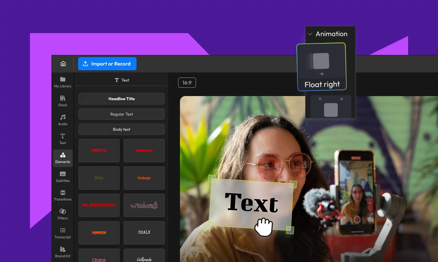Select the CHALK text preset
Screen dimensions: 438x262
pos(144,232)
